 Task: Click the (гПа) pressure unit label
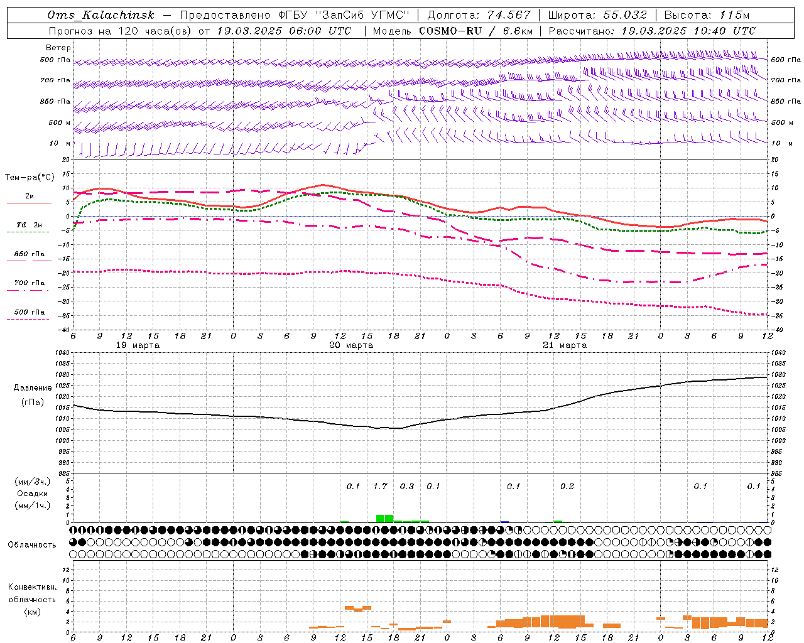33,403
